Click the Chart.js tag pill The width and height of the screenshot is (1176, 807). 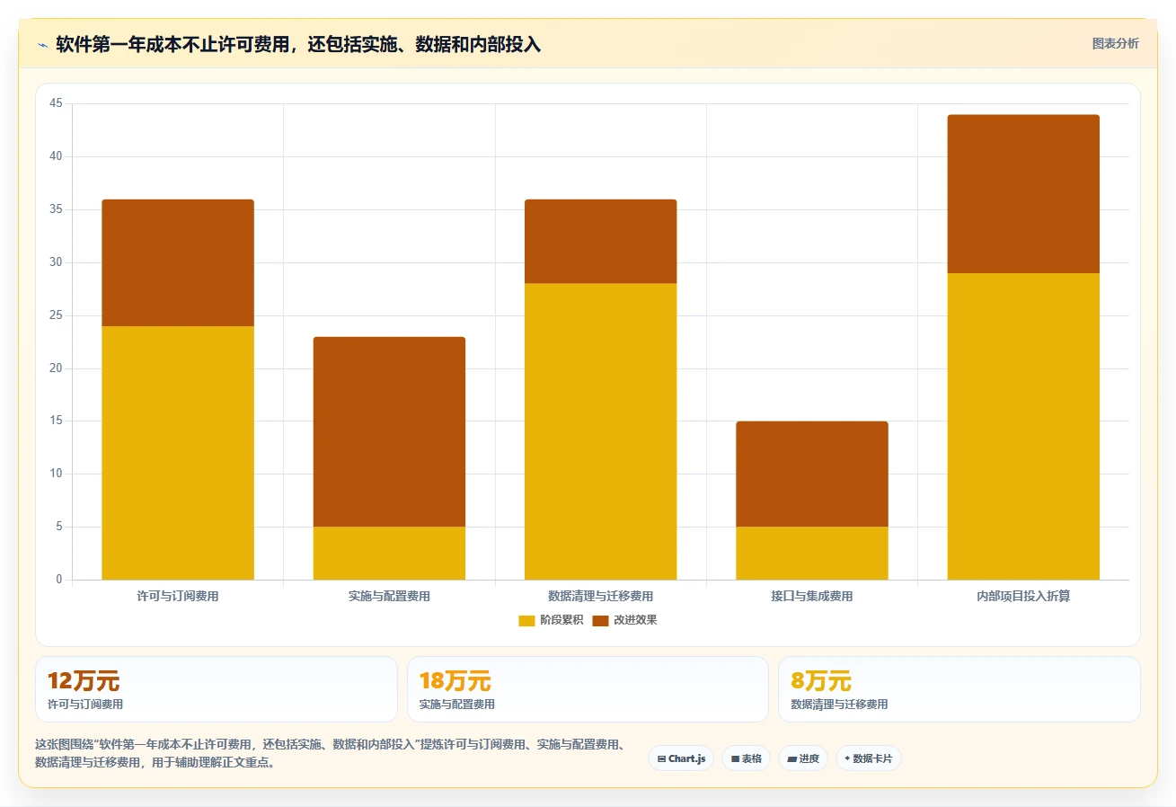(x=681, y=758)
